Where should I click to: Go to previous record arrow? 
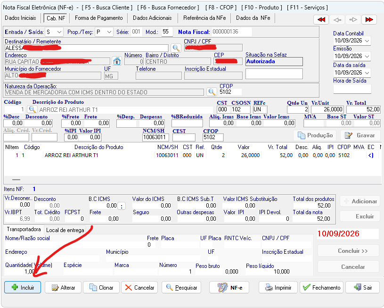(337, 20)
